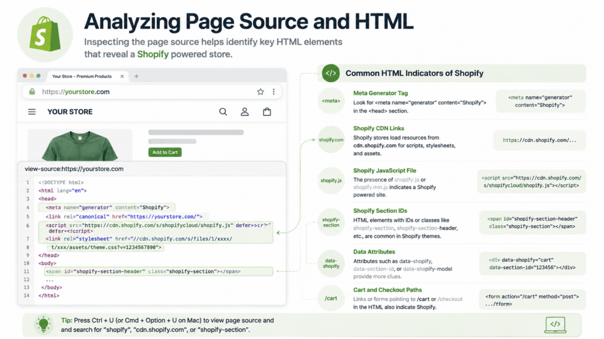The image size is (604, 339).
Task: Click the green t-shirt product image
Action: tap(80, 145)
